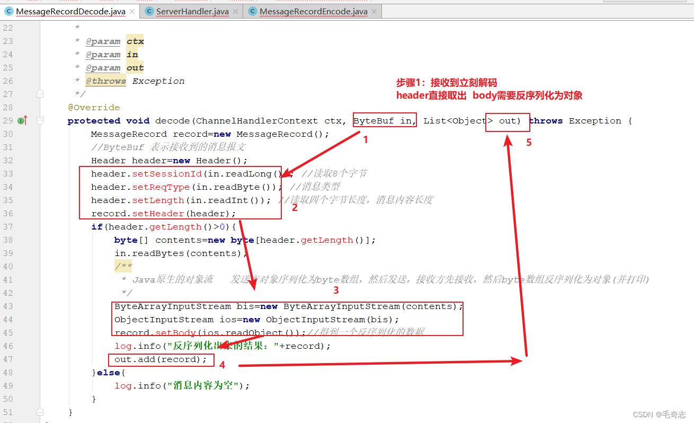Screen dimensions: 694x423
Task: Click the @Override annotation
Action: [94, 108]
